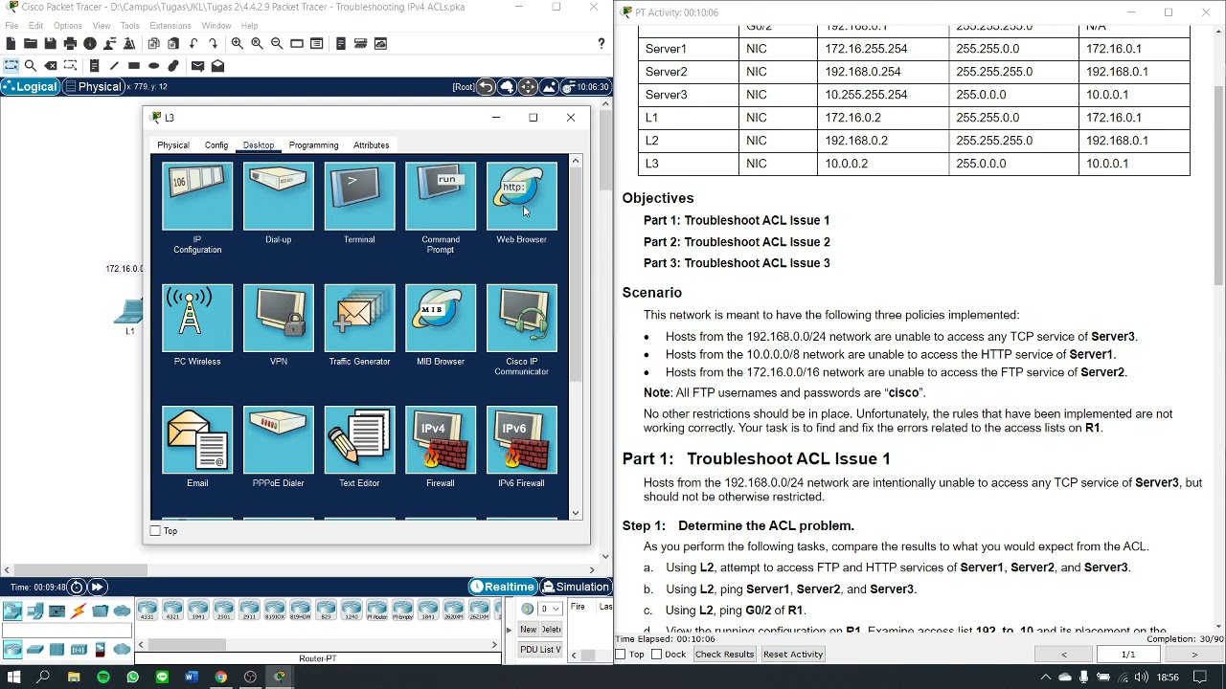Open the Email app
The height and width of the screenshot is (689, 1226).
197,440
